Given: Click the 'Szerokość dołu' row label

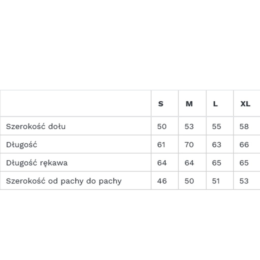Looking at the screenshot, I should [36, 126].
